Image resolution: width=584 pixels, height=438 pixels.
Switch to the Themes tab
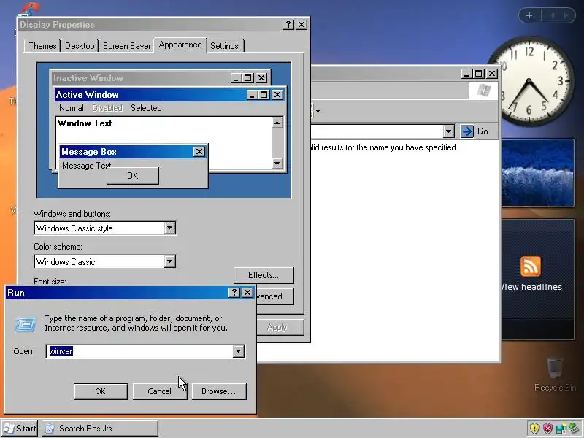[42, 46]
